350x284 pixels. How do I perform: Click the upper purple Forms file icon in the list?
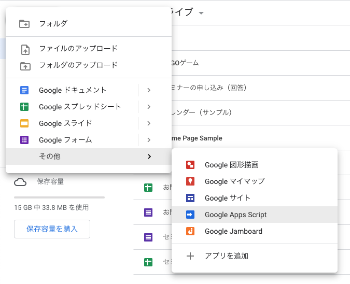[x=148, y=212]
